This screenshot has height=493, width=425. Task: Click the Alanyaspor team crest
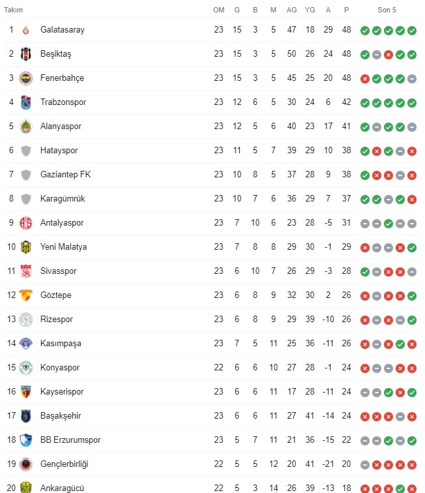[26, 127]
